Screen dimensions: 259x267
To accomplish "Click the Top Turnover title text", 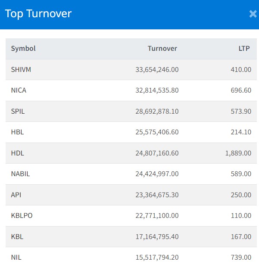I will (x=38, y=14).
